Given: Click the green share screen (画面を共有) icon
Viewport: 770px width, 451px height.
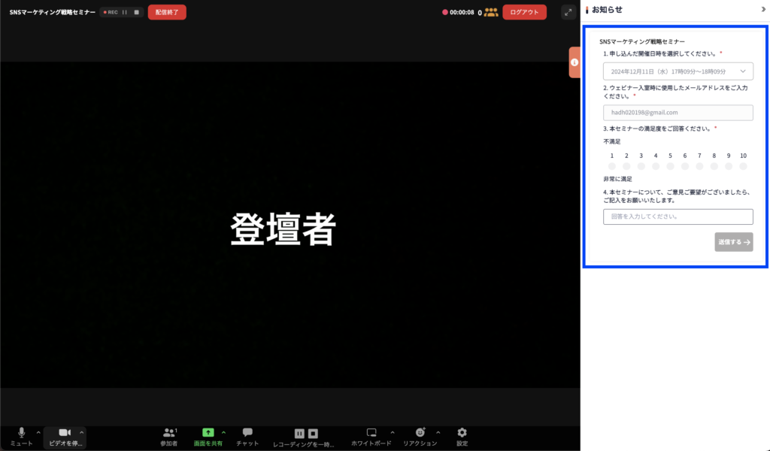Looking at the screenshot, I should [x=208, y=432].
